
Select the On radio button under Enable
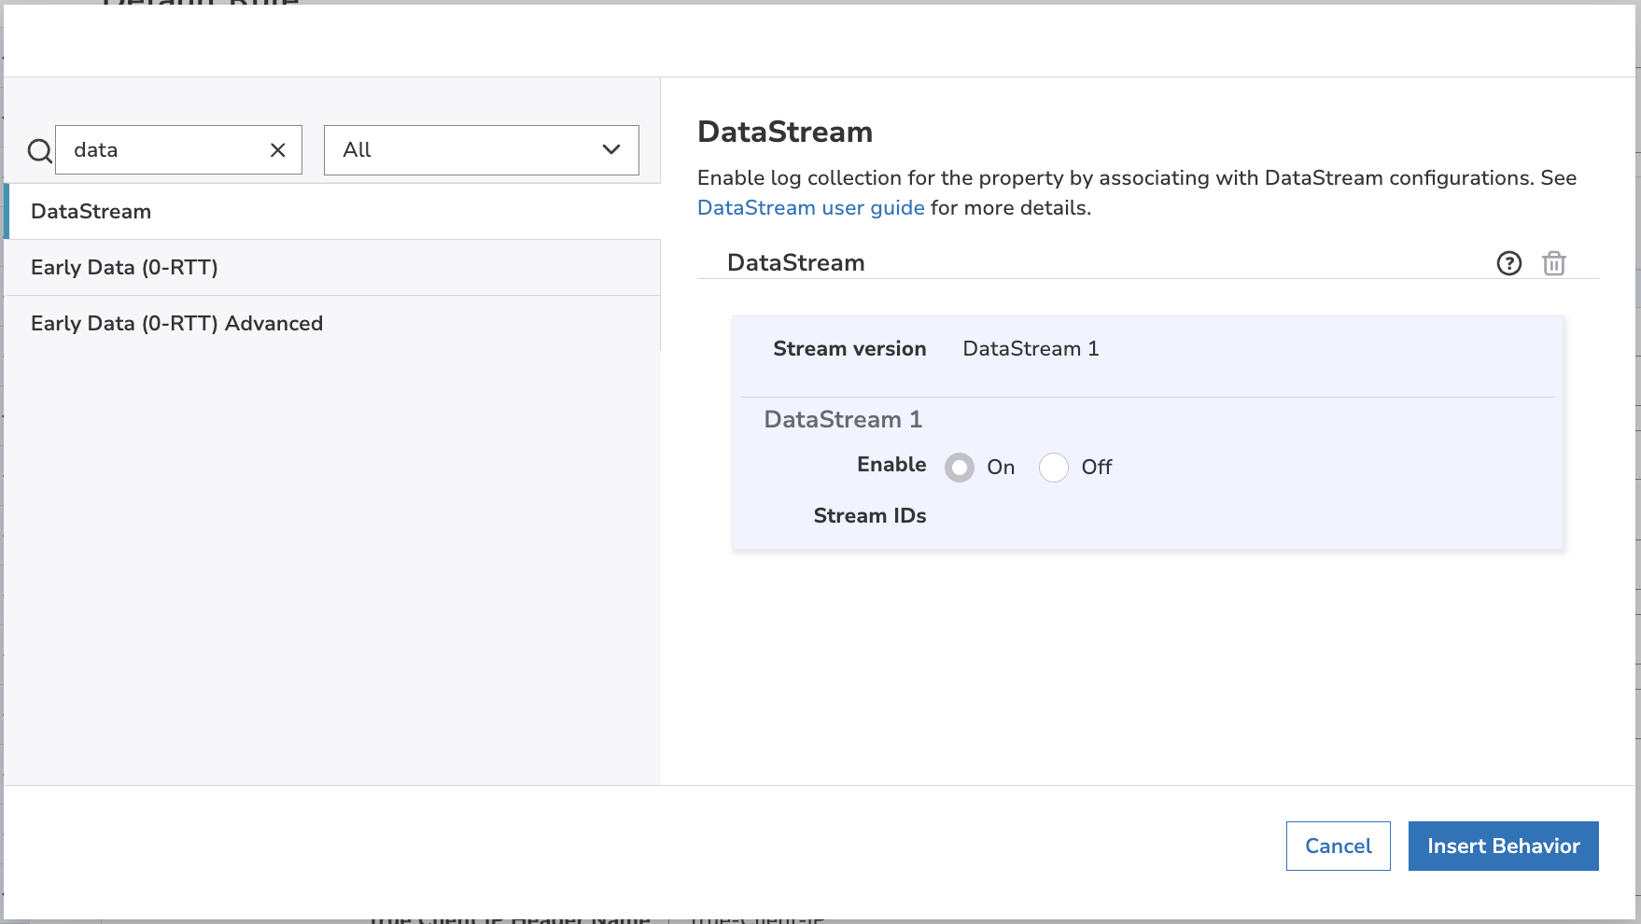[x=959, y=468]
